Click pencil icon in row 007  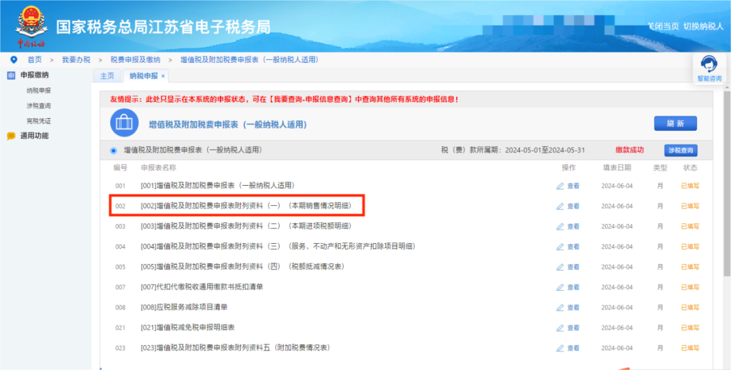click(560, 287)
